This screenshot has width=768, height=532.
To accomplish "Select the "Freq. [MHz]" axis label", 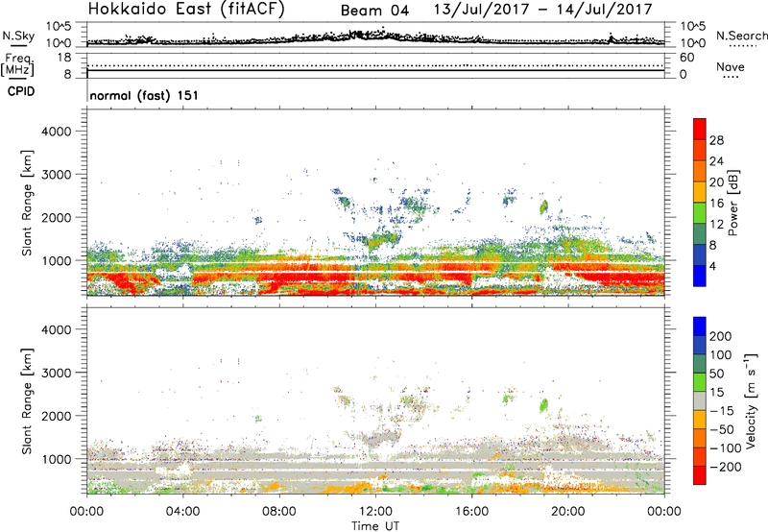I will [x=18, y=65].
